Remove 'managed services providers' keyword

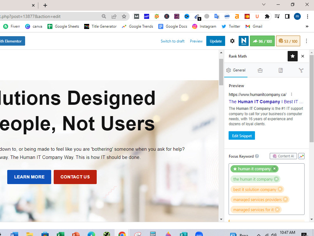285,199
